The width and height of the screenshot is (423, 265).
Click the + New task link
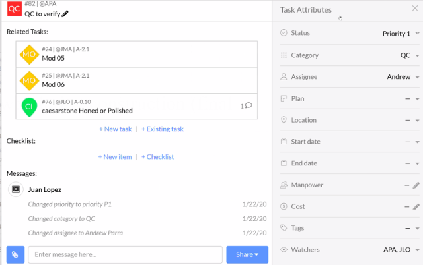pos(116,129)
